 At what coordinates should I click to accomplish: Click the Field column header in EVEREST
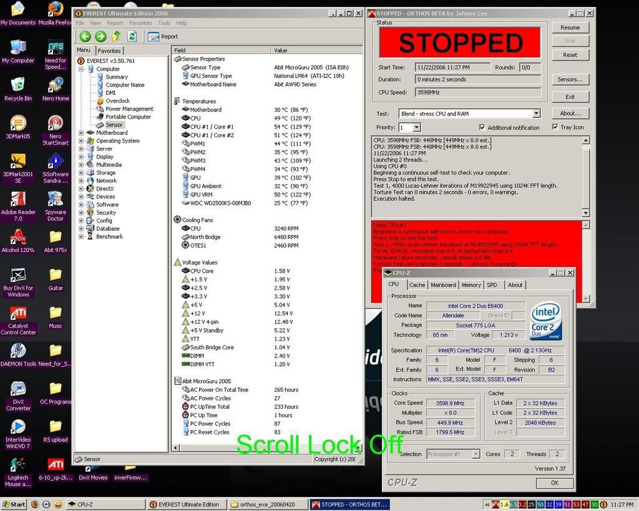tap(222, 50)
